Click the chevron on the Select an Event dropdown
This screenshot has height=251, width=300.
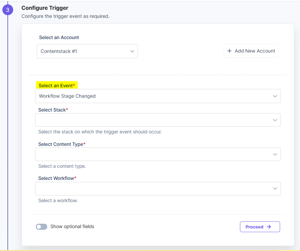[275, 96]
